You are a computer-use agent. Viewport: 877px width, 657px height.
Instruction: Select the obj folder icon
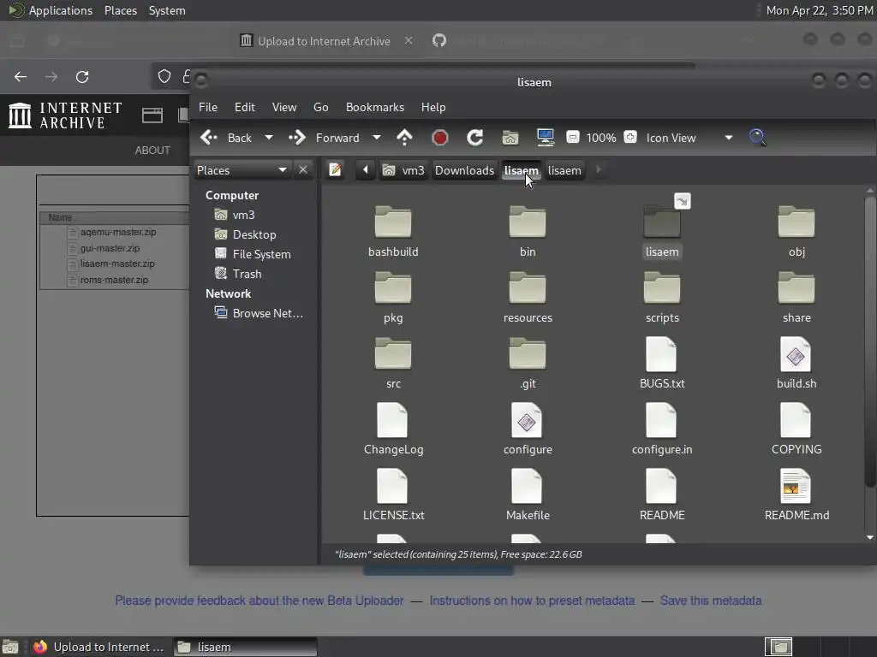tap(796, 222)
